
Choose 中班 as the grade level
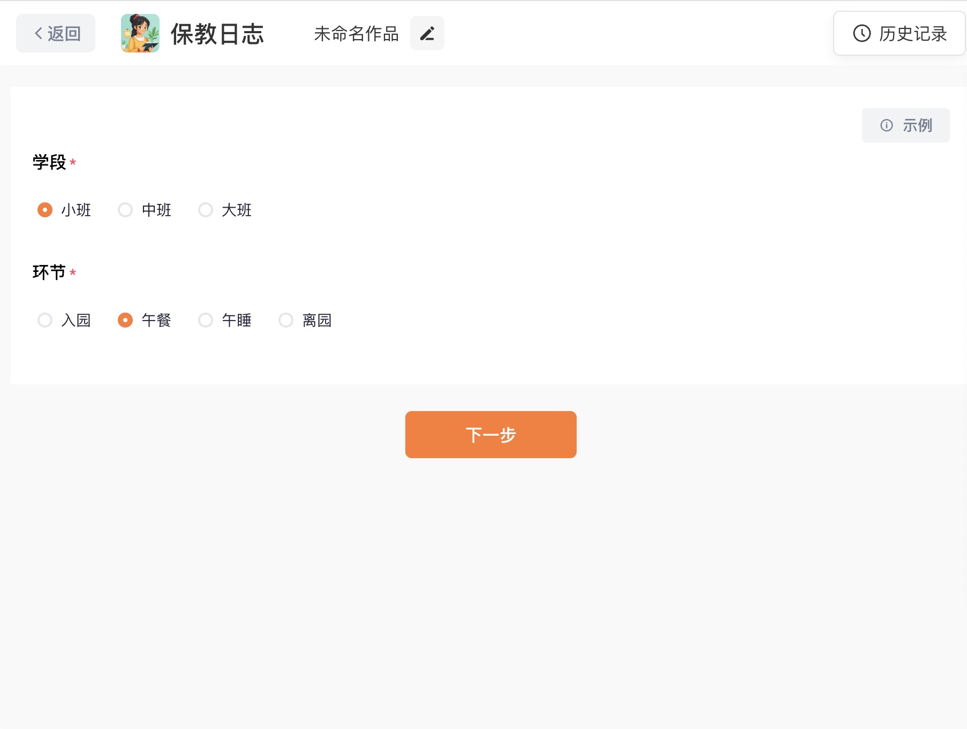pos(125,210)
